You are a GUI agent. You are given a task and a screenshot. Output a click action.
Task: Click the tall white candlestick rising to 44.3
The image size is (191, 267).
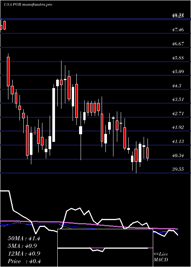click(54, 115)
